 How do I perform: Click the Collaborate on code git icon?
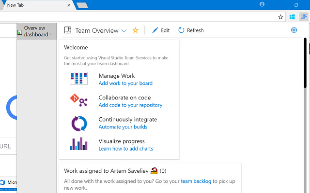(x=78, y=100)
